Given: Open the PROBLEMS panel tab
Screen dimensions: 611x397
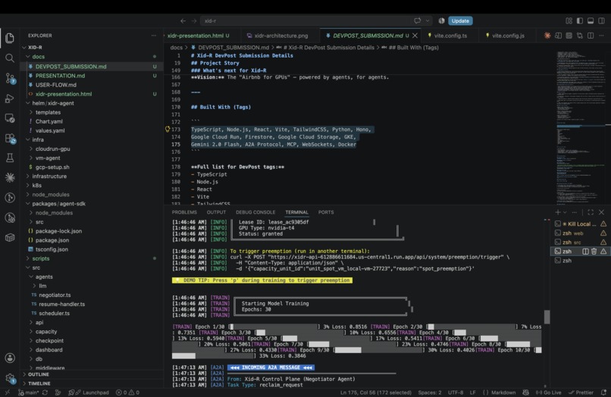Looking at the screenshot, I should pyautogui.click(x=184, y=212).
